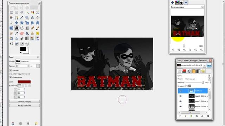Toggle the lock pixels checkbox
The image size is (225, 126).
pos(186,86)
